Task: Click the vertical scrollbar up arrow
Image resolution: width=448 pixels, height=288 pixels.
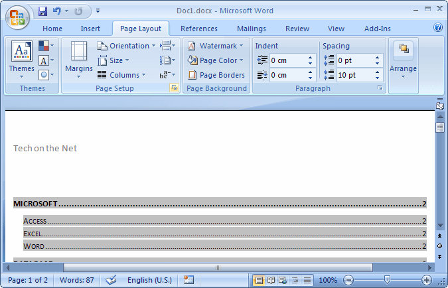Action: 440,117
